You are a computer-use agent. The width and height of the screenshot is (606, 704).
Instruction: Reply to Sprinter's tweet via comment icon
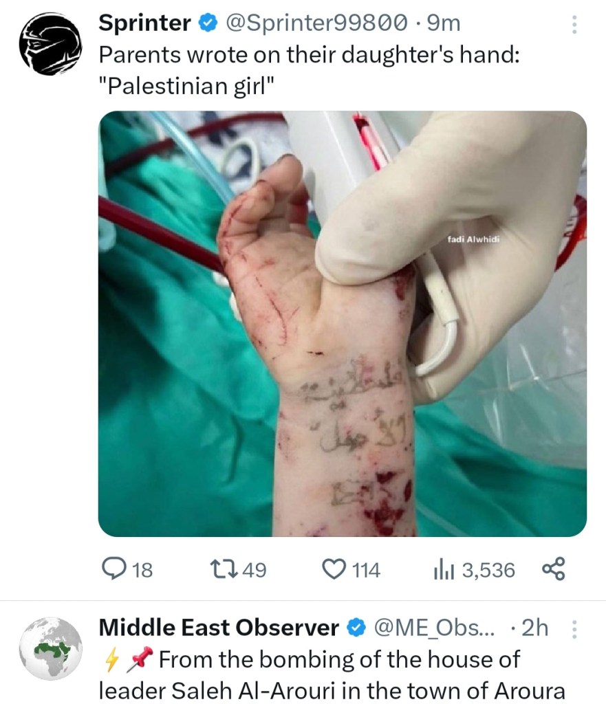pyautogui.click(x=113, y=569)
